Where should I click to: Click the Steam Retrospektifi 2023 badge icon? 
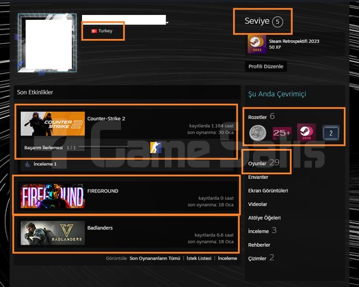pos(257,44)
